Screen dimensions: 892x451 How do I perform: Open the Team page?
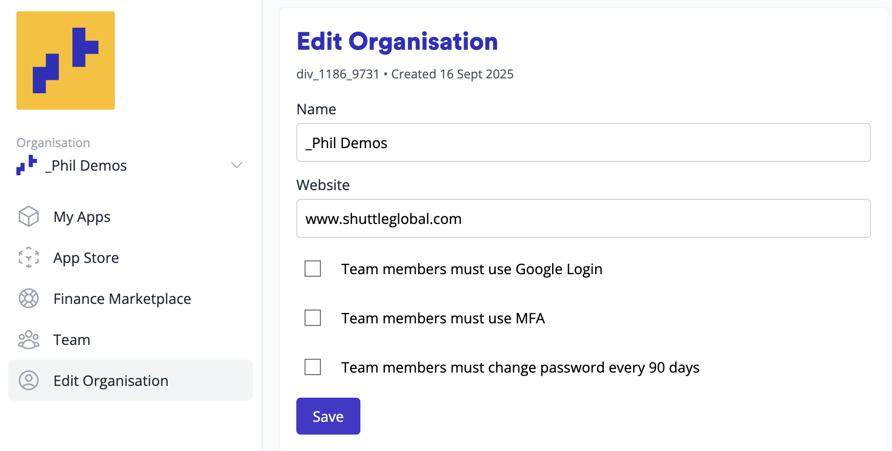(72, 340)
